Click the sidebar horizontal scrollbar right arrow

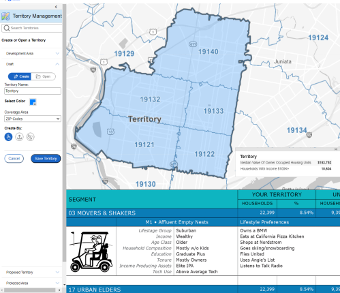[59, 290]
